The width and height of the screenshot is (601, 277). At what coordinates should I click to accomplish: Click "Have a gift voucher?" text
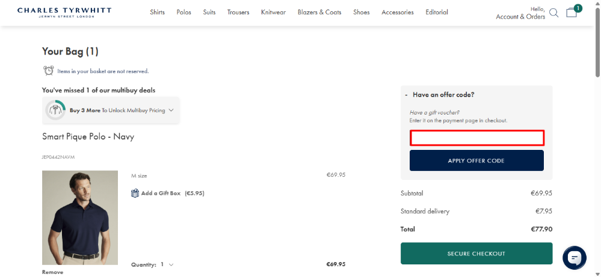tap(434, 112)
